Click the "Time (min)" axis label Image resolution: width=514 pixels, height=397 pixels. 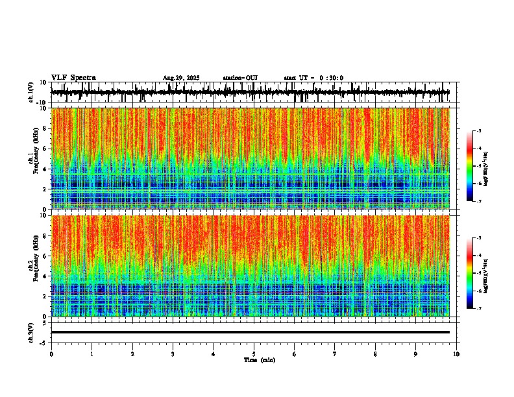[x=260, y=360]
